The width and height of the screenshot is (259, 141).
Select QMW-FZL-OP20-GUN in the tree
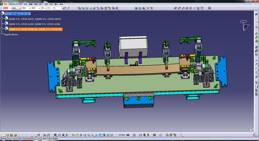(x=34, y=24)
